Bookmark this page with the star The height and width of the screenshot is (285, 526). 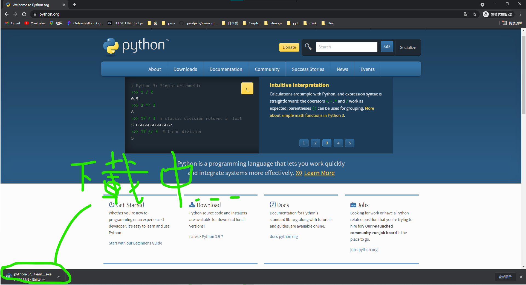tap(475, 14)
